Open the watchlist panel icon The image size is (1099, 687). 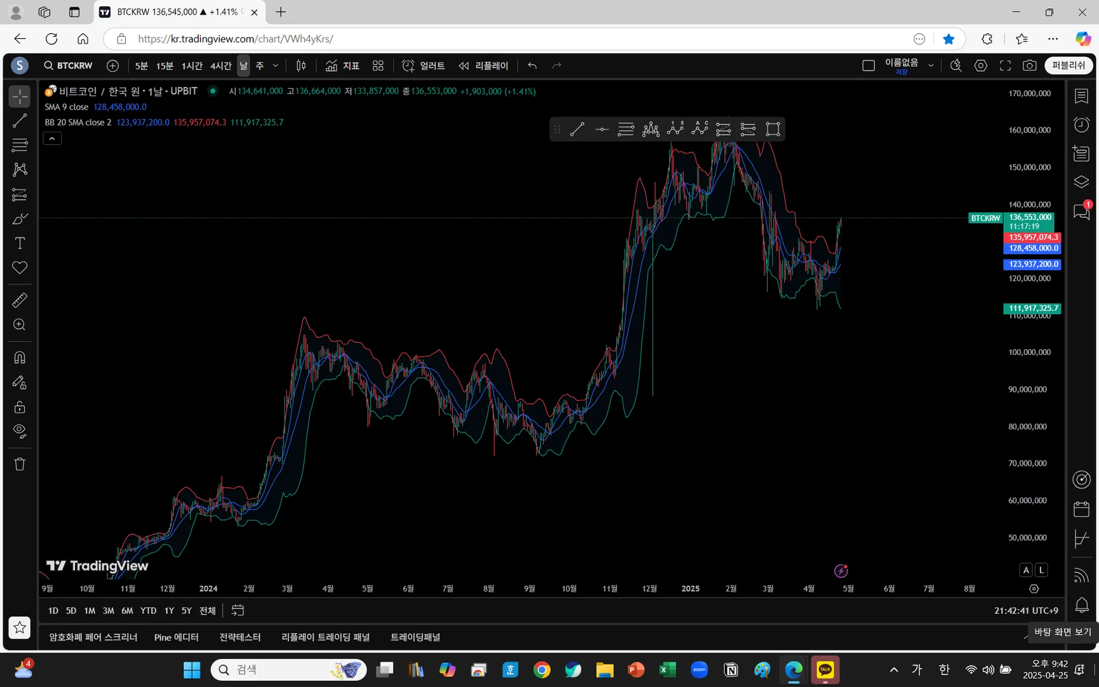point(1081,96)
